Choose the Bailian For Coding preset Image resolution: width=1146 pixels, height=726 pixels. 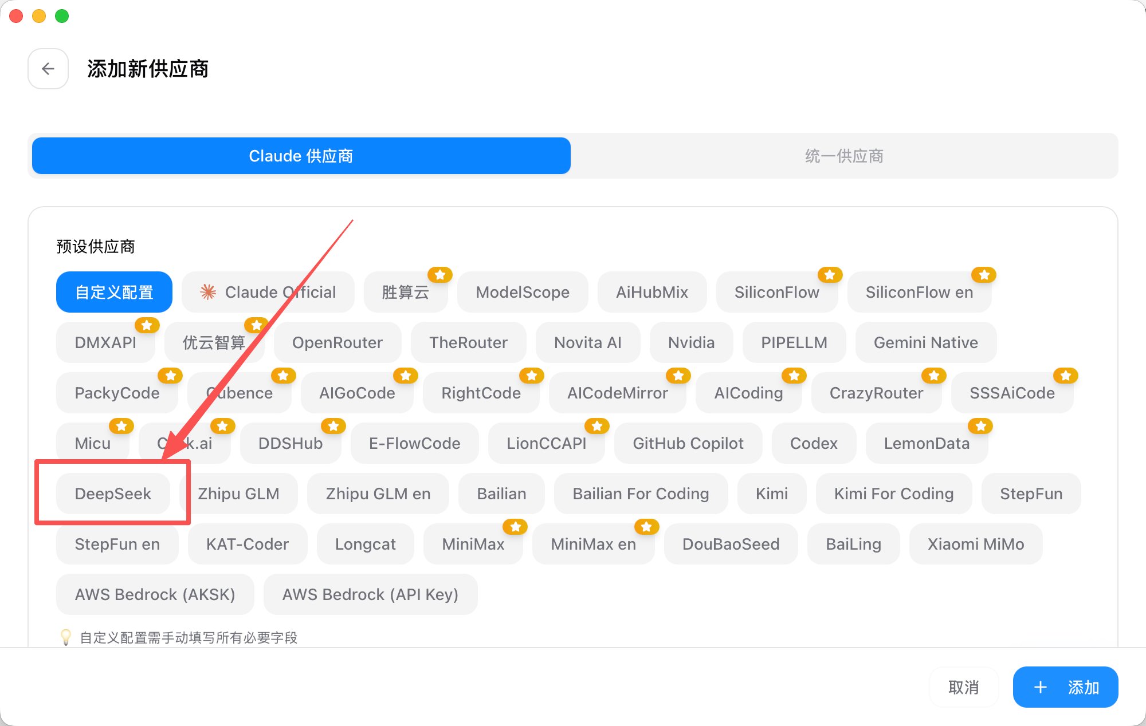[641, 494]
